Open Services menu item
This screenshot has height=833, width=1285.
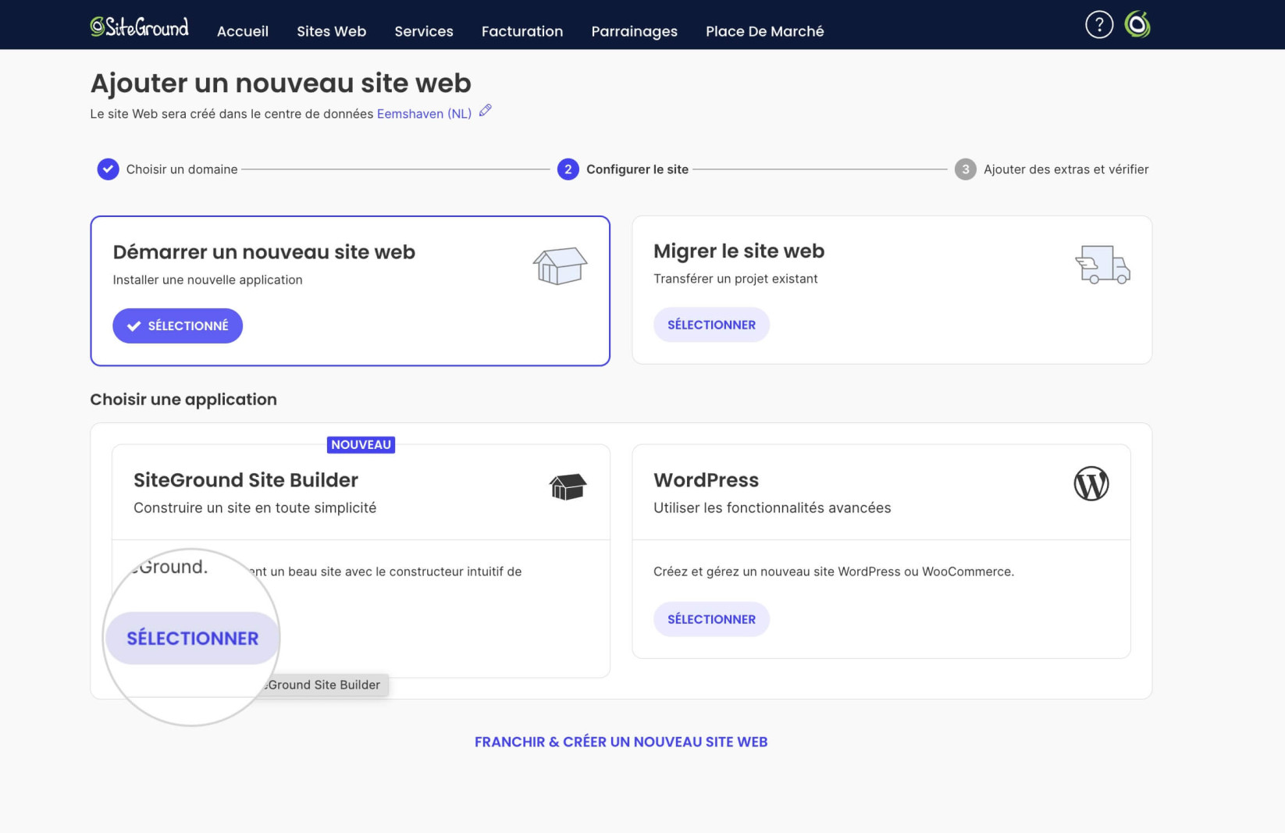pos(424,31)
